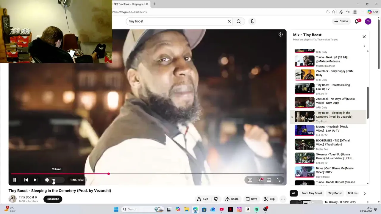Select Zee Stack - No Days Off video
The width and height of the screenshot is (381, 214).
click(x=328, y=103)
